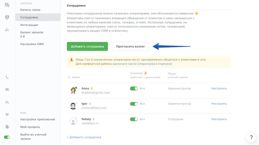
Task: Open the binoculars visitors icon
Action: pyautogui.click(x=7, y=89)
